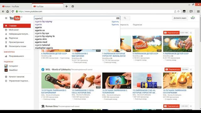This screenshot has width=201, height=113.
Task: Choose suggestion 'ogario by szymy'
Action: [44, 22]
